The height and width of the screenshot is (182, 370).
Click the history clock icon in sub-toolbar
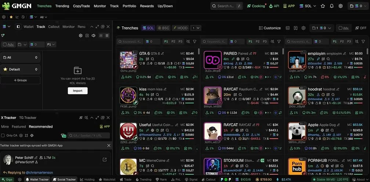[x=23, y=17]
